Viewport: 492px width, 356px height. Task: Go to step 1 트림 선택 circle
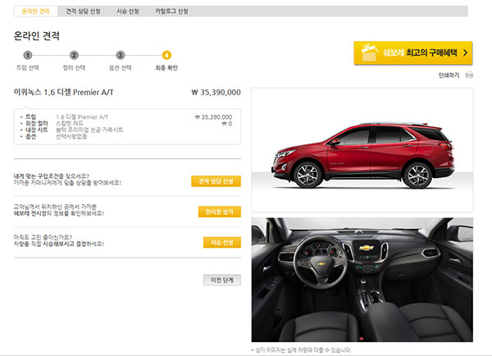(28, 56)
